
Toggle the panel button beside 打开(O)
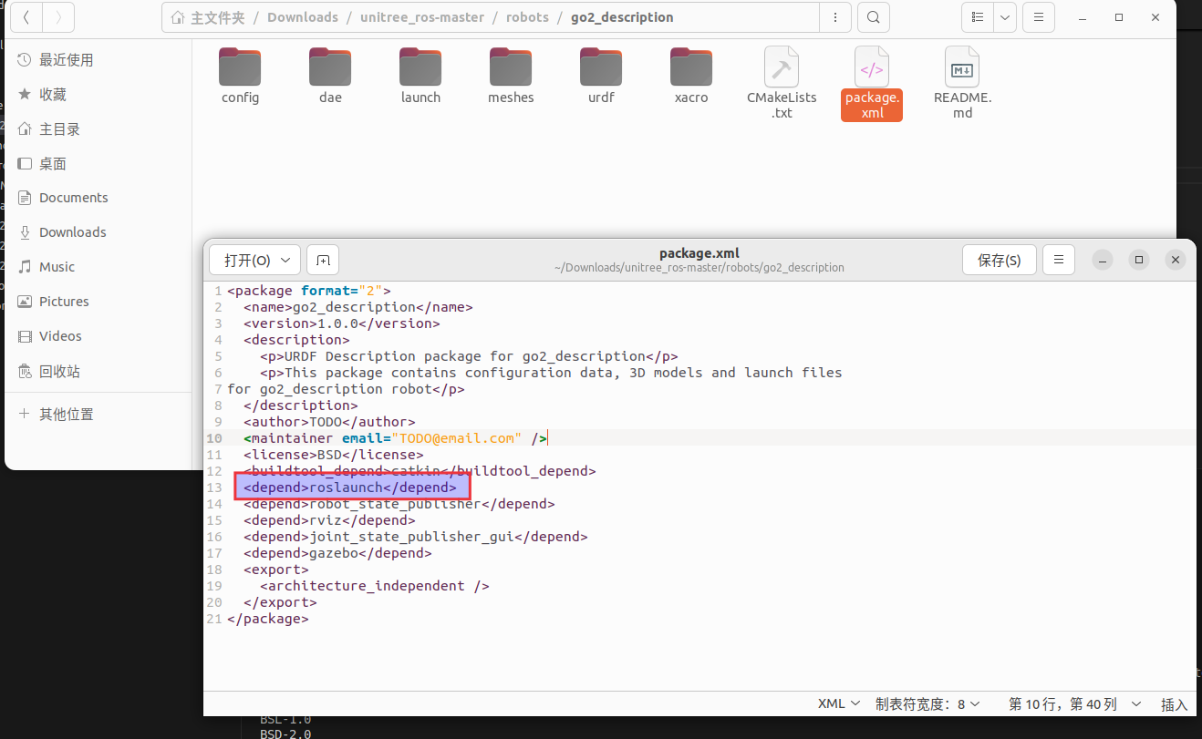click(x=322, y=260)
